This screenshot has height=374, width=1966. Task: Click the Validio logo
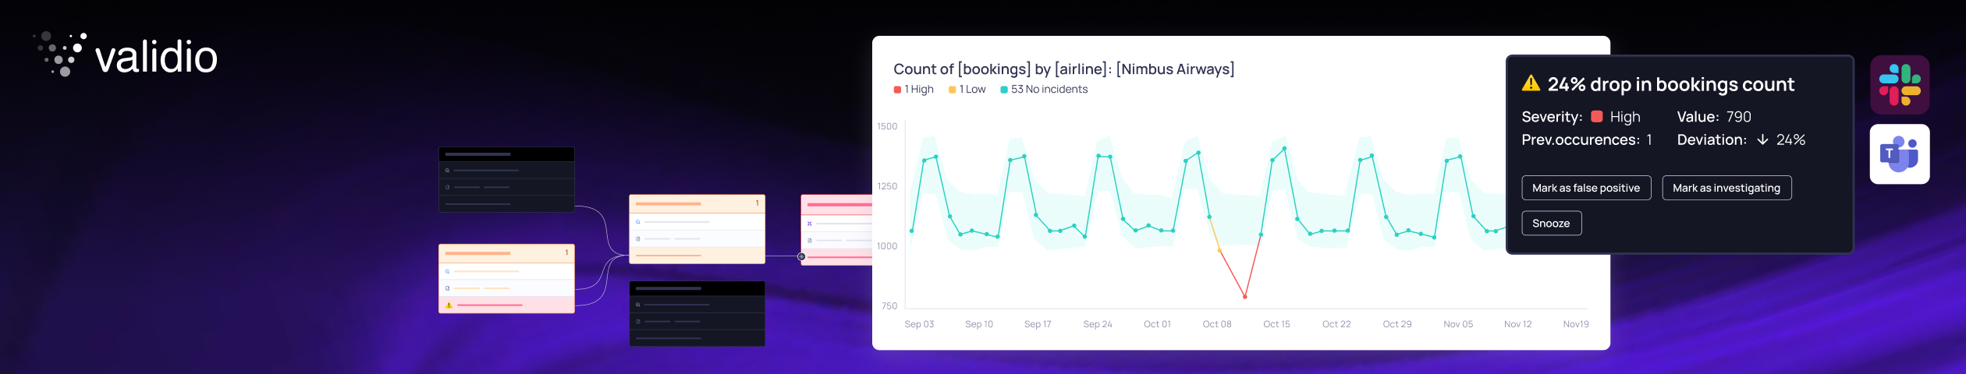pos(125,55)
